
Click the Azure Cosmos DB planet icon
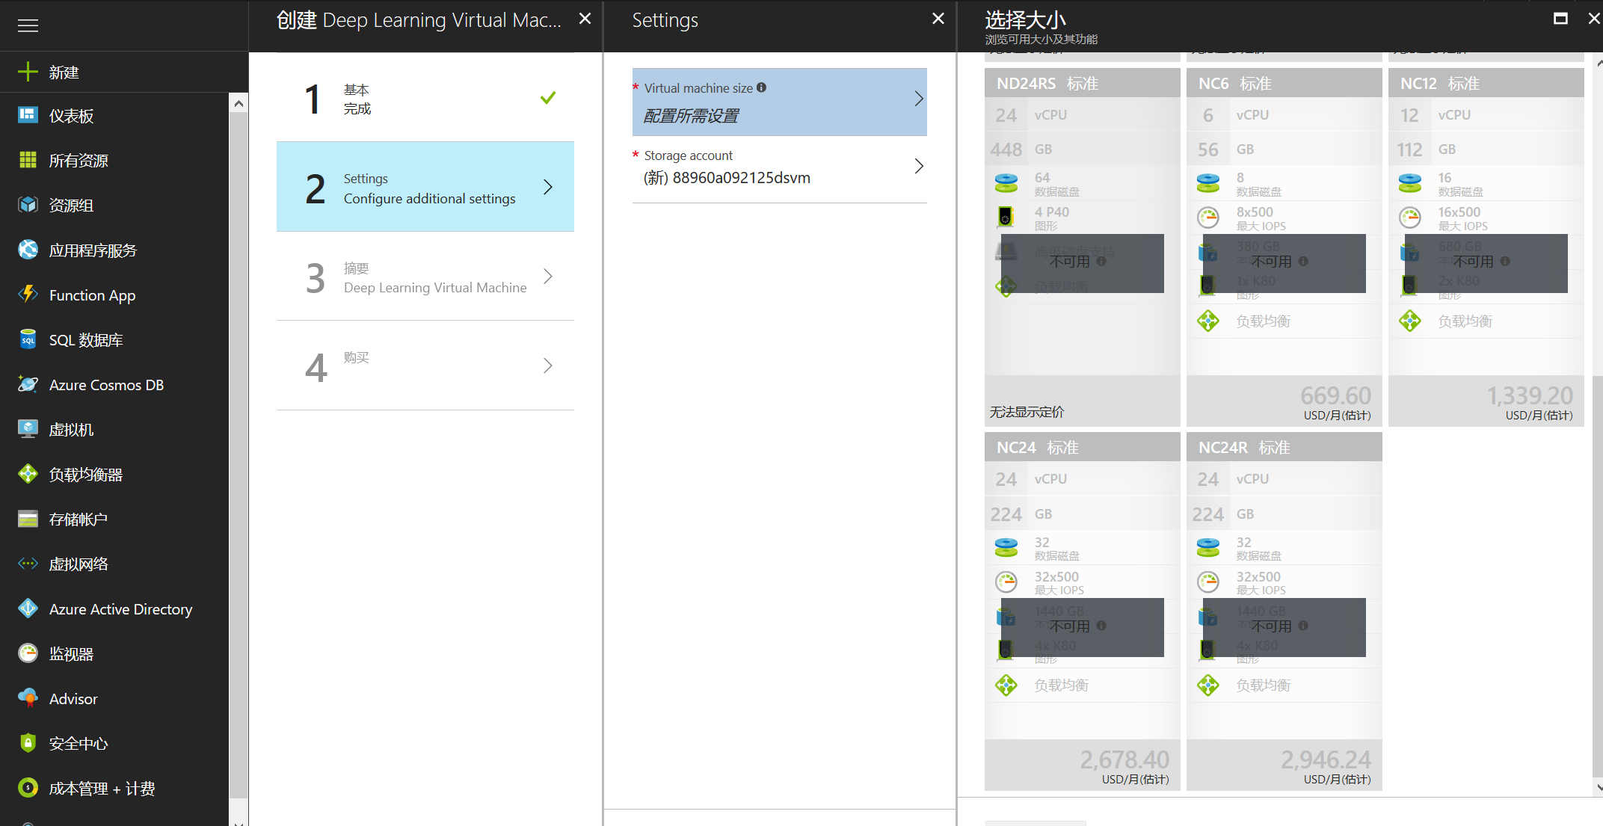click(x=28, y=383)
